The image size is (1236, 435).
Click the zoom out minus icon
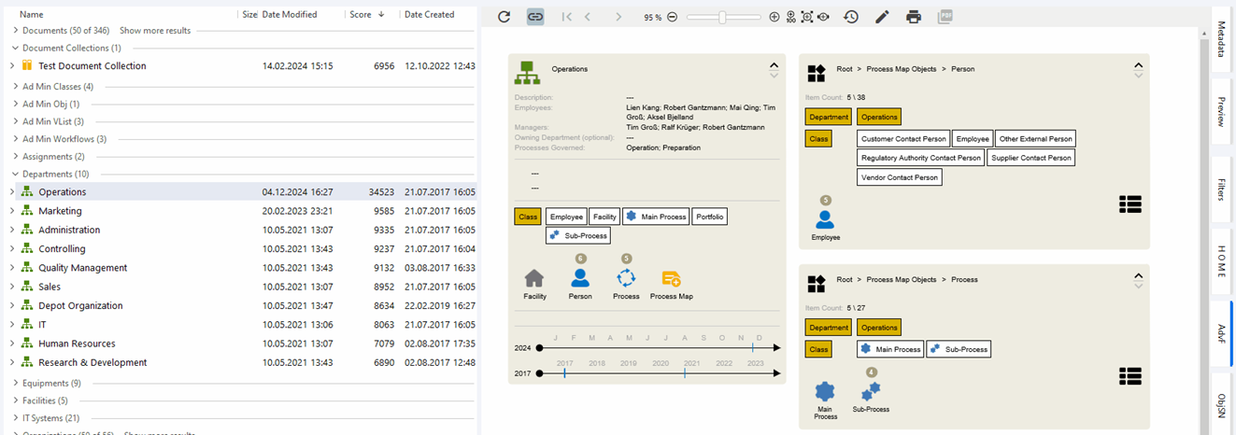tap(673, 17)
